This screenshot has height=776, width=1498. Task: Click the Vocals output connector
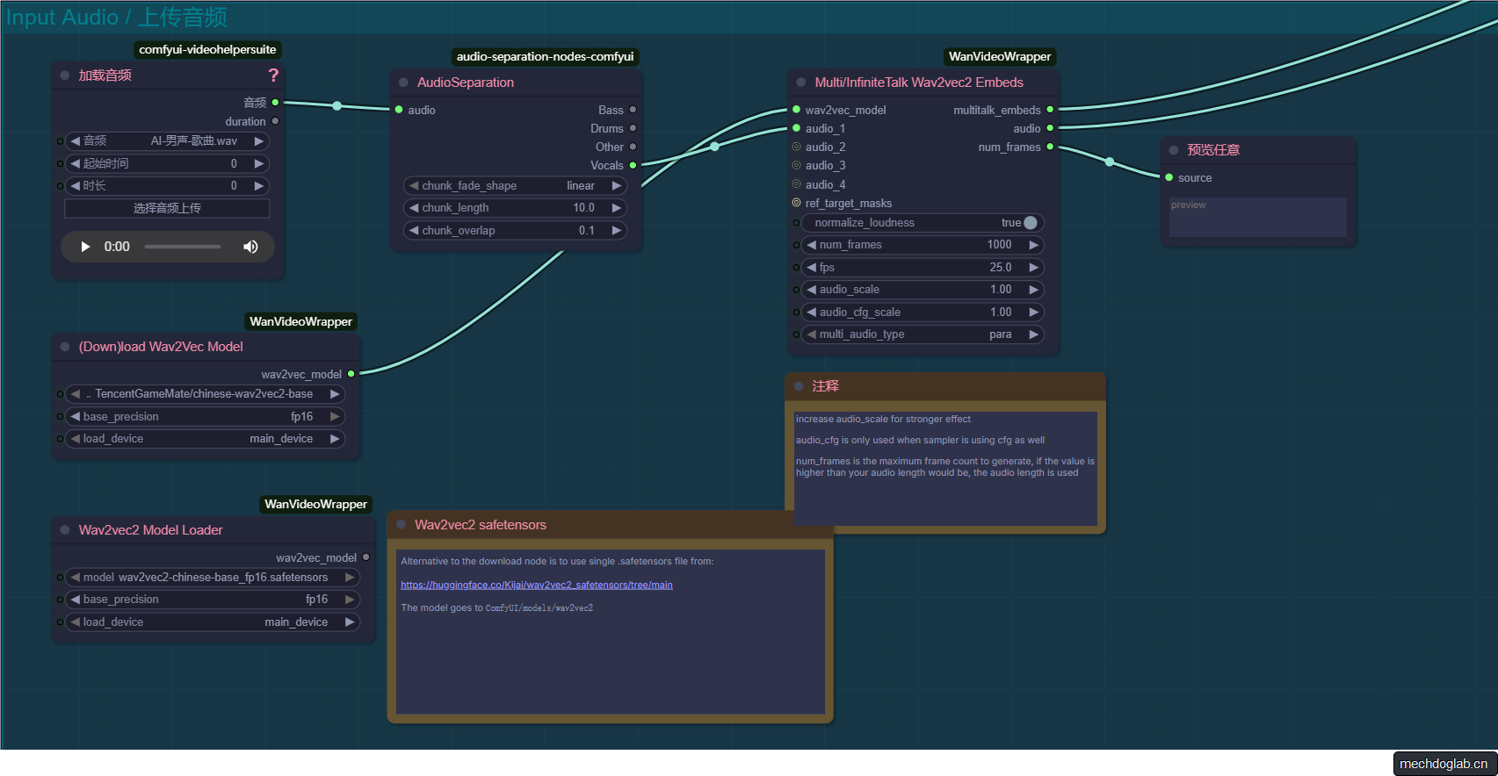(x=633, y=165)
